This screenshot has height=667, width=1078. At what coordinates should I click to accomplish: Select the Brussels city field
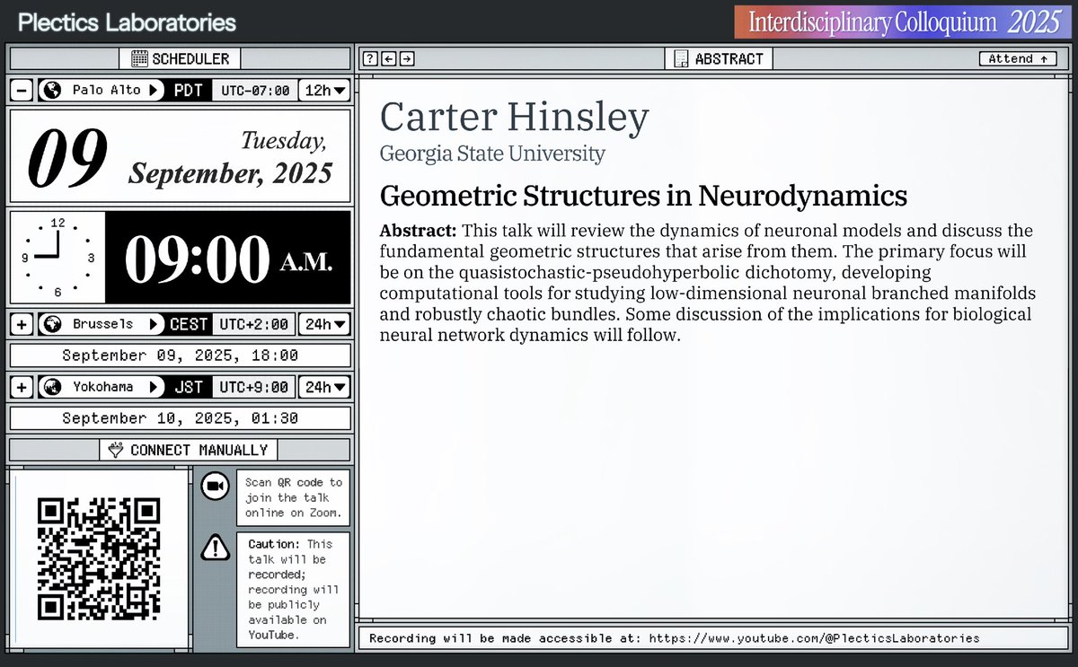click(x=102, y=324)
